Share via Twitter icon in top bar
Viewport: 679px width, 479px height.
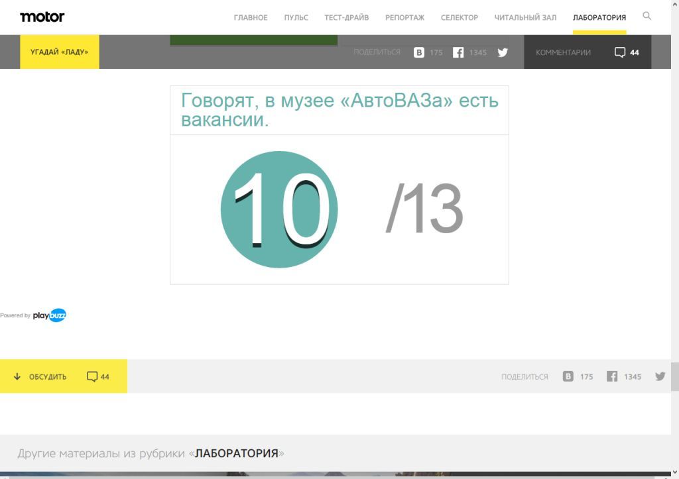point(503,52)
